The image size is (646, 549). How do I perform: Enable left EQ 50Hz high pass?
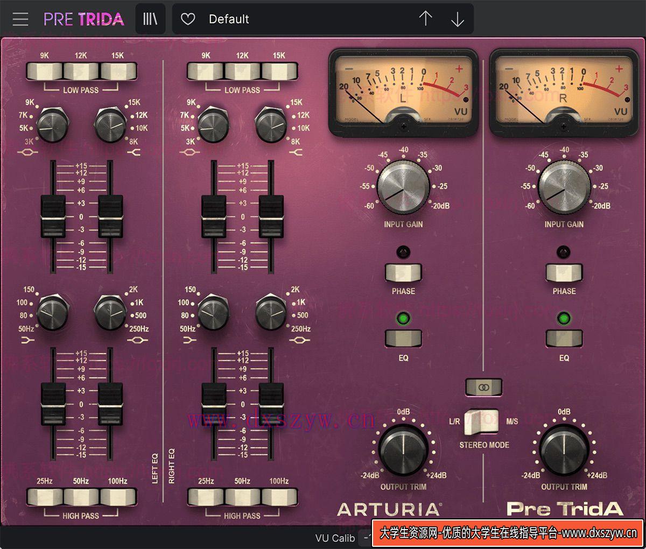[81, 497]
